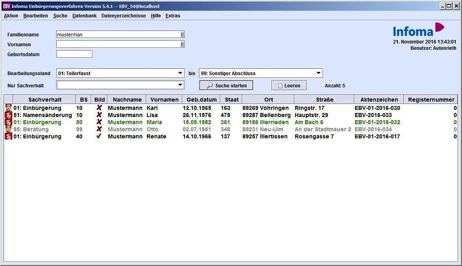This screenshot has height=266, width=462.
Task: Click the Leeren button
Action: pyautogui.click(x=289, y=86)
